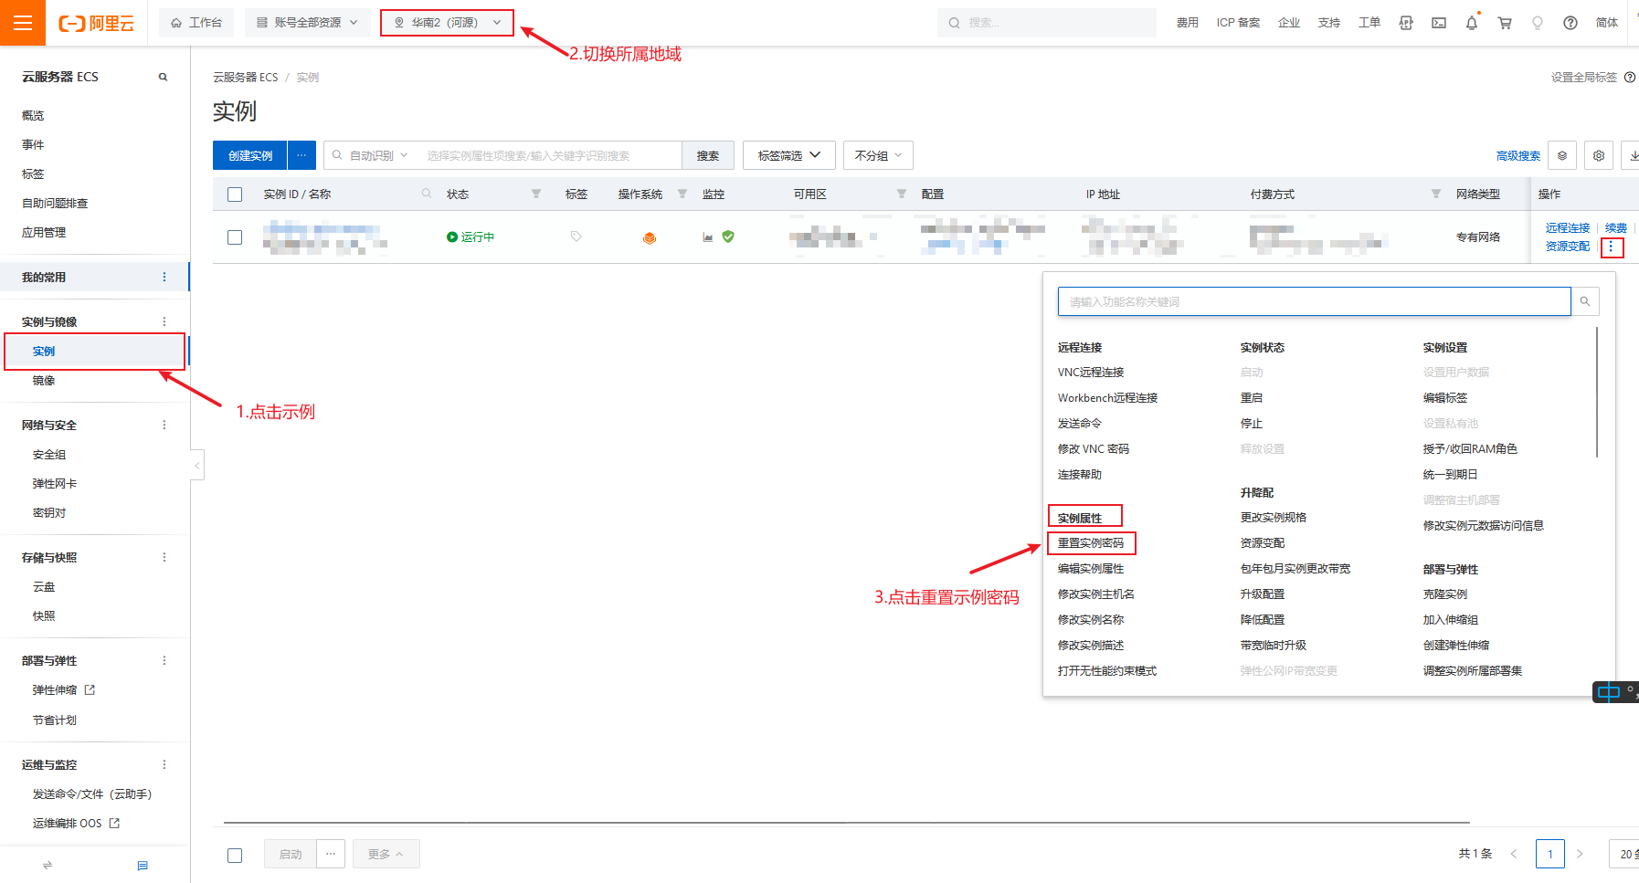Open options dots beside 存储与快照
This screenshot has height=883, width=1639.
click(x=164, y=557)
